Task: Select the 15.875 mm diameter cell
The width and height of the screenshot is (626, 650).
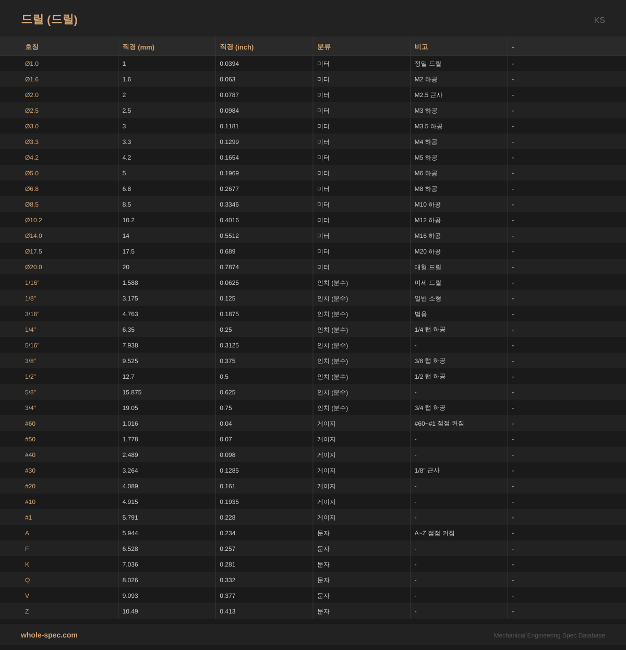Action: tap(132, 392)
